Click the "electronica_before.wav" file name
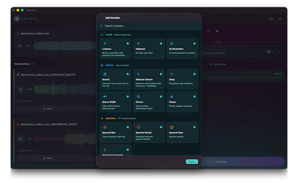 [35, 33]
